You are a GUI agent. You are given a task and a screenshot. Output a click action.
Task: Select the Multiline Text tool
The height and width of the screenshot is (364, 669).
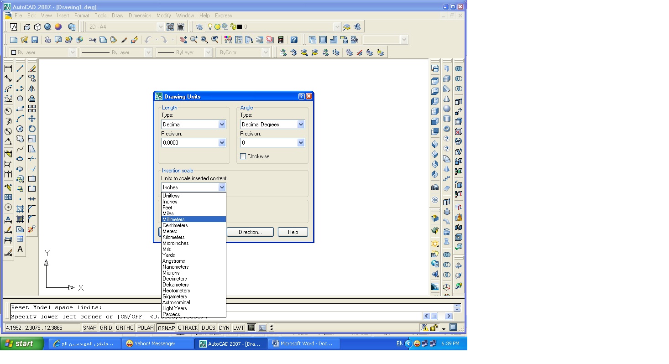(x=20, y=249)
